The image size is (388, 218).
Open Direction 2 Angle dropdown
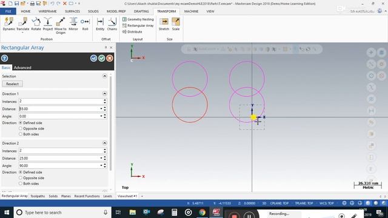point(101,165)
